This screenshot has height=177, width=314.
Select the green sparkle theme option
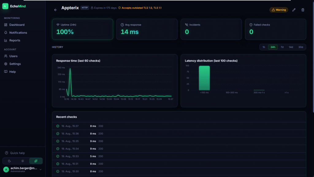coord(36,161)
